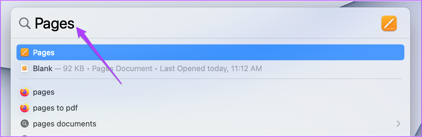Image resolution: width=422 pixels, height=137 pixels.
Task: Select the highlighted "Pages" application label
Action: pyautogui.click(x=44, y=53)
